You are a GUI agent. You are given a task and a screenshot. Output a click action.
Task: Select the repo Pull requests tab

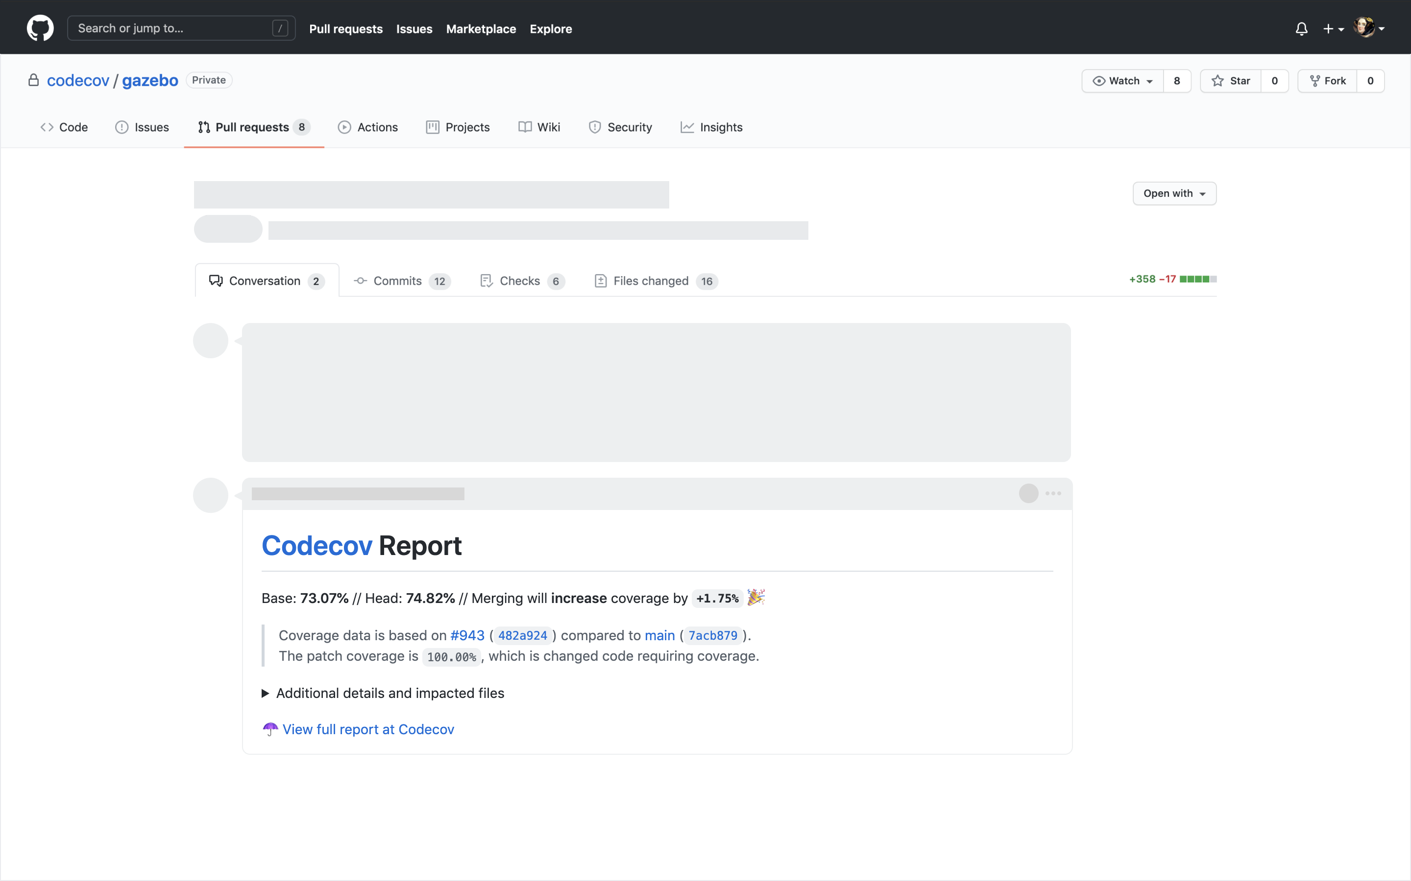[x=254, y=127]
